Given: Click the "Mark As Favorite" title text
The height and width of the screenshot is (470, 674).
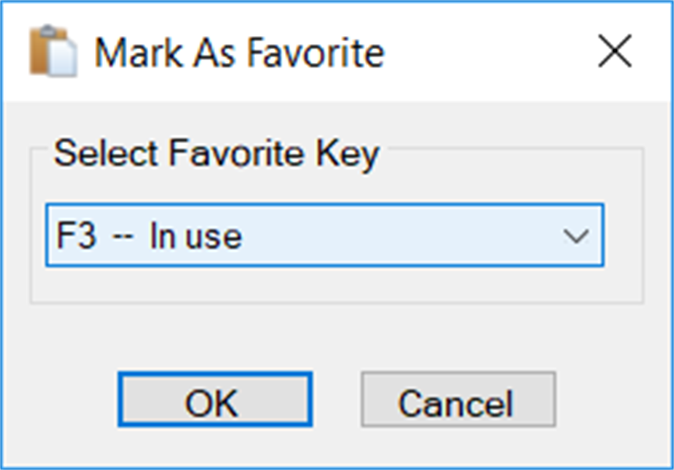Looking at the screenshot, I should 239,53.
